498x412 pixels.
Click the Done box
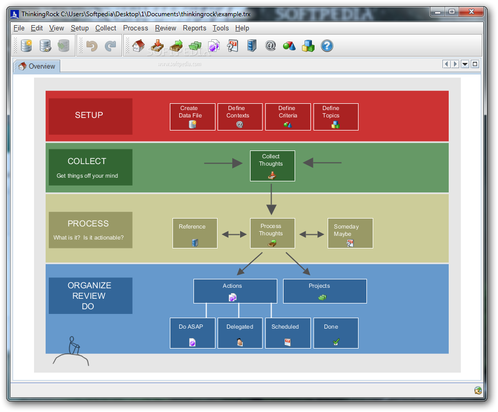(336, 333)
